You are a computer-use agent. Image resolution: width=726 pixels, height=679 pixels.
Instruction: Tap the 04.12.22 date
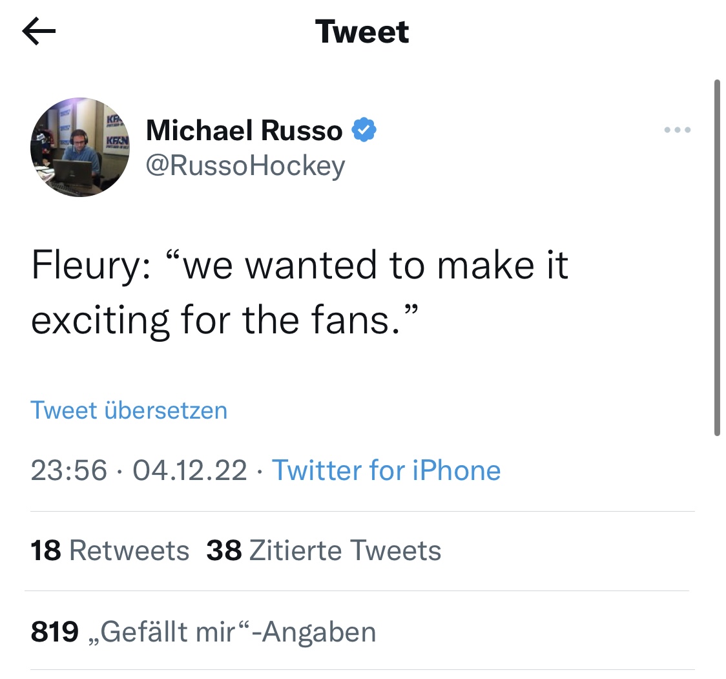(190, 470)
